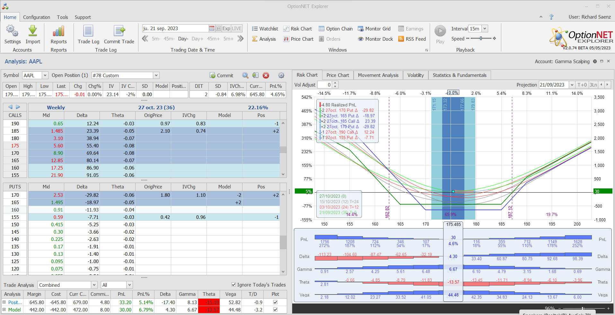This screenshot has width=615, height=315.
Task: Open the RSS Feed window
Action: [x=412, y=39]
